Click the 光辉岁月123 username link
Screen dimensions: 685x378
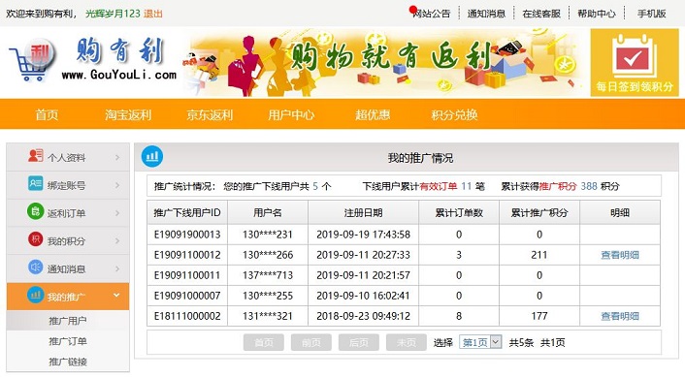pyautogui.click(x=113, y=14)
